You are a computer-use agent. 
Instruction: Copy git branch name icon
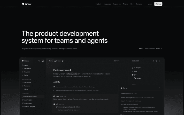(159, 61)
